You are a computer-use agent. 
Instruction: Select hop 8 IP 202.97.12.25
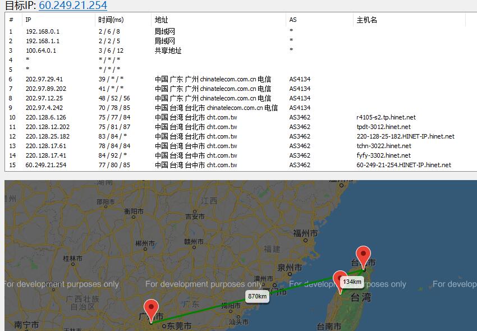click(x=44, y=98)
